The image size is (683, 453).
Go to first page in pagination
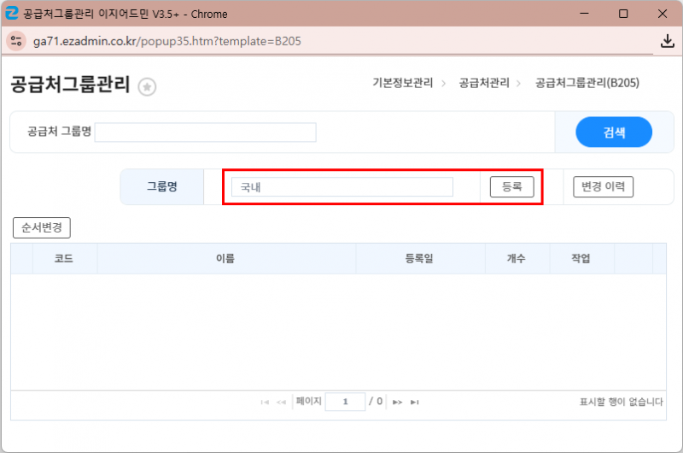pos(265,402)
